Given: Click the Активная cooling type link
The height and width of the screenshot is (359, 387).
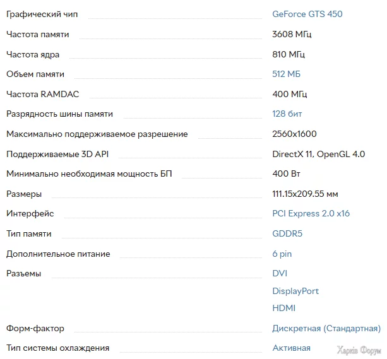Looking at the screenshot, I should click(291, 348).
